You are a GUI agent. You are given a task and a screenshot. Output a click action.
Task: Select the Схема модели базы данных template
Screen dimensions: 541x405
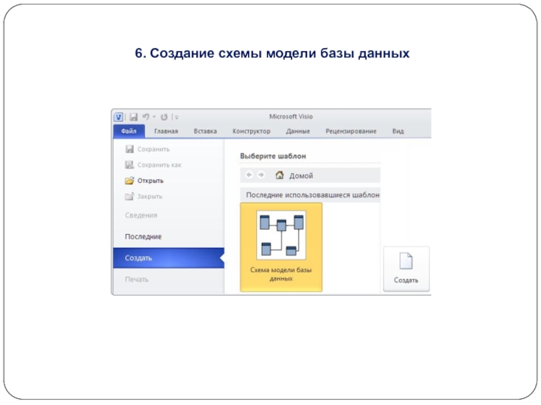(x=281, y=246)
